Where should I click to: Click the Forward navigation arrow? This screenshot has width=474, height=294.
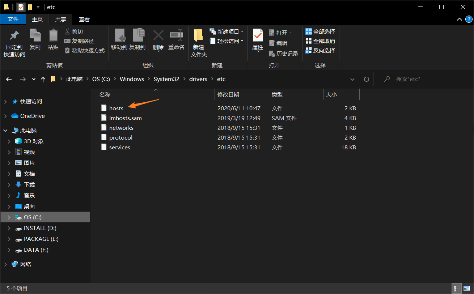23,79
